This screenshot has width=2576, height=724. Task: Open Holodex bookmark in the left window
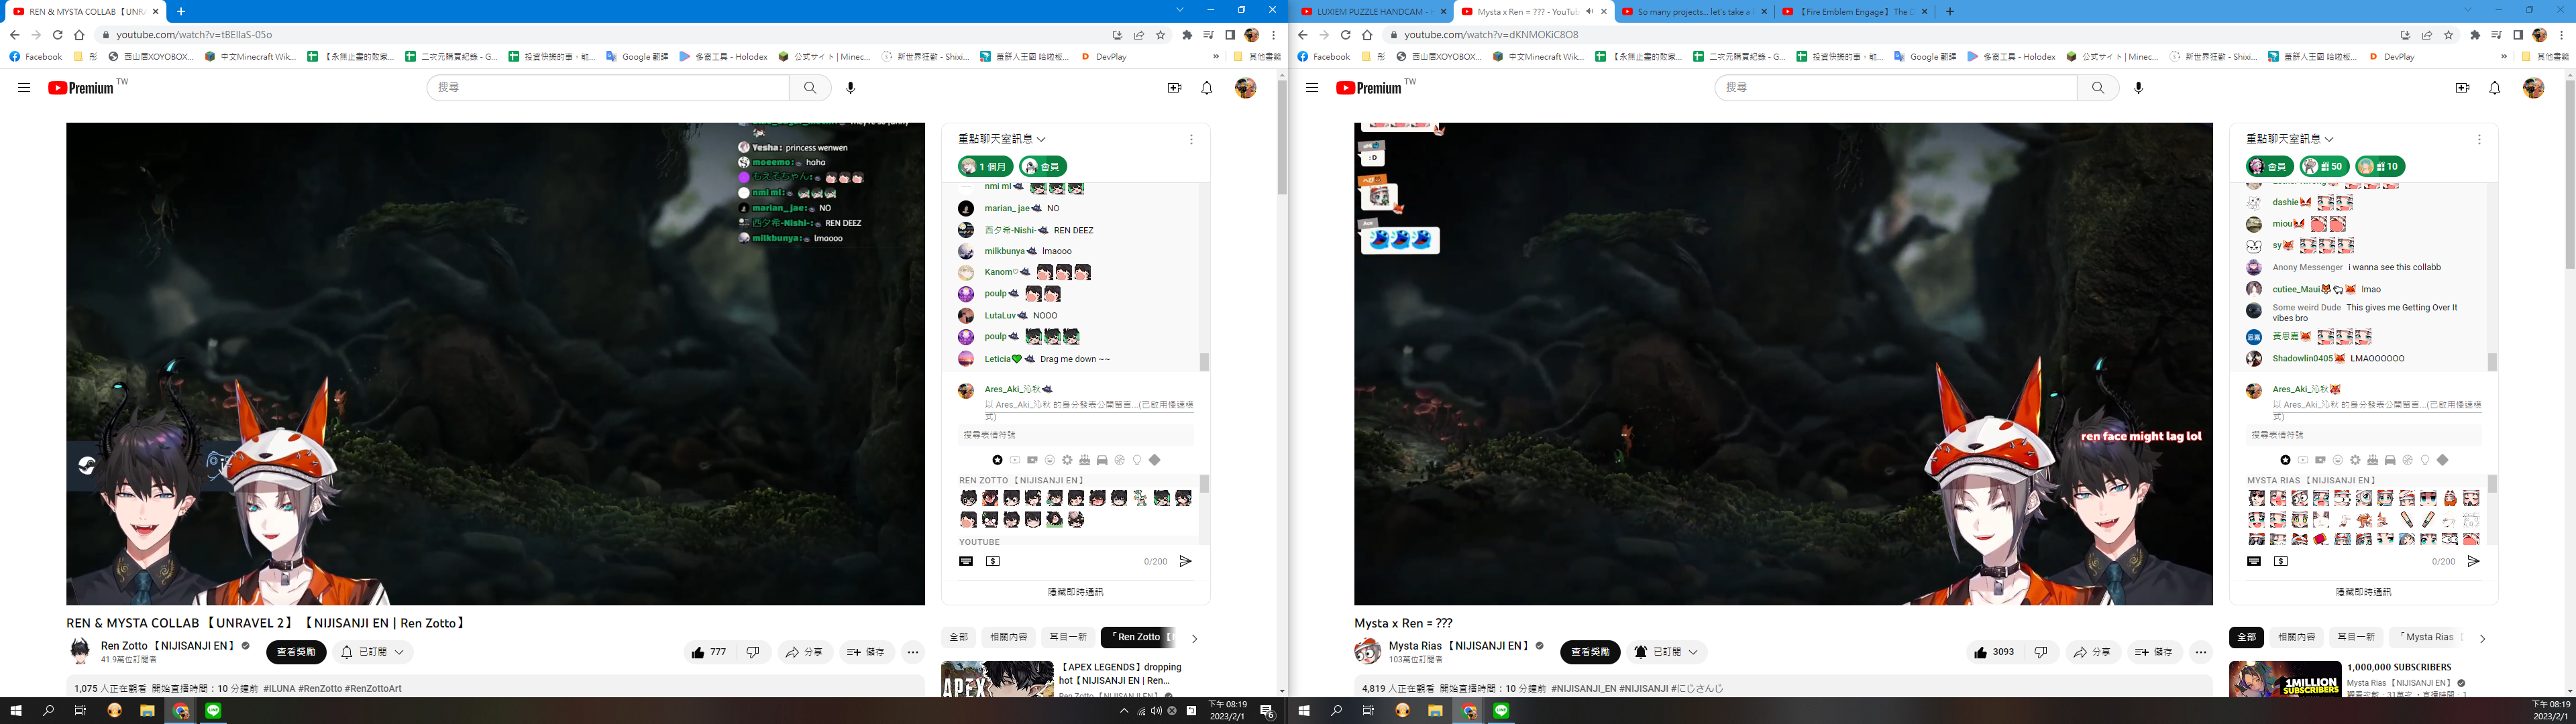[723, 57]
